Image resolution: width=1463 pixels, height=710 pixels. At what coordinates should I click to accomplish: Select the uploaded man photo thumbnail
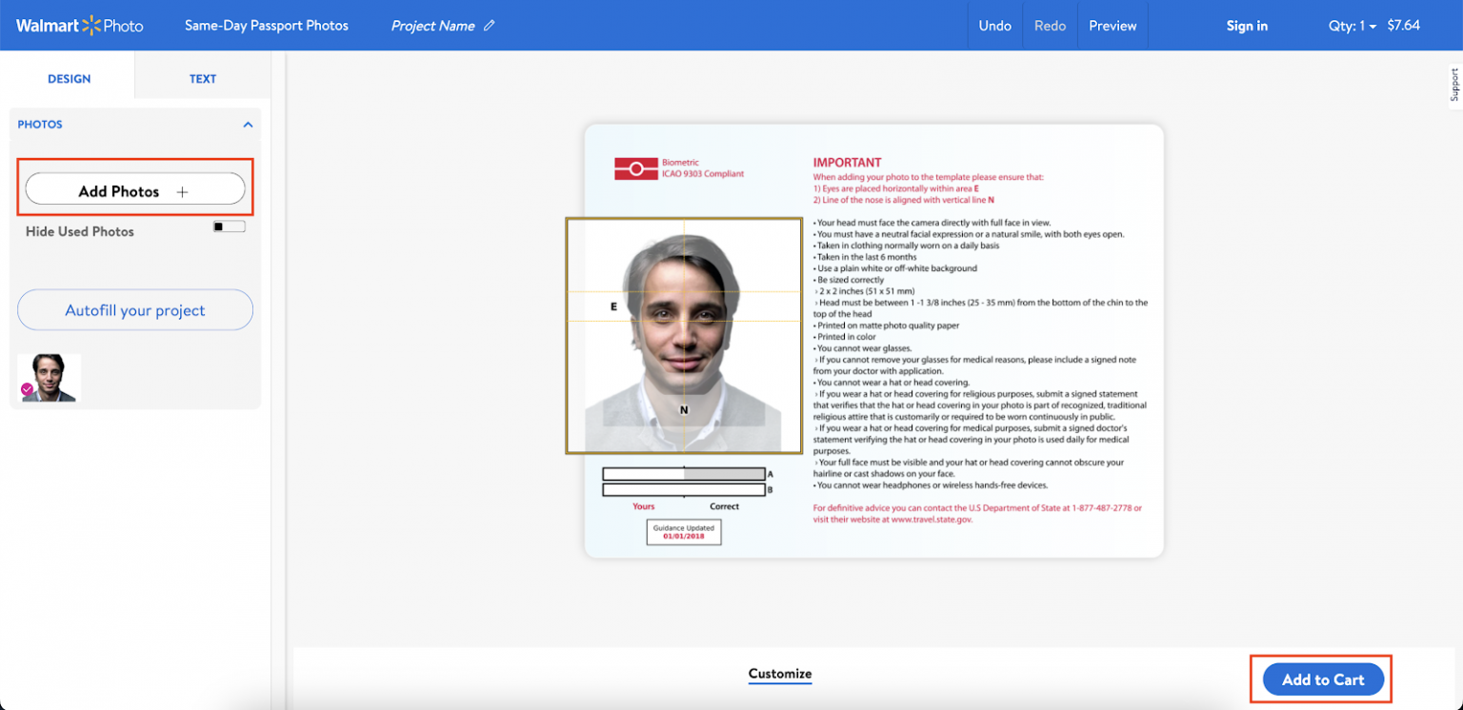[x=50, y=378]
